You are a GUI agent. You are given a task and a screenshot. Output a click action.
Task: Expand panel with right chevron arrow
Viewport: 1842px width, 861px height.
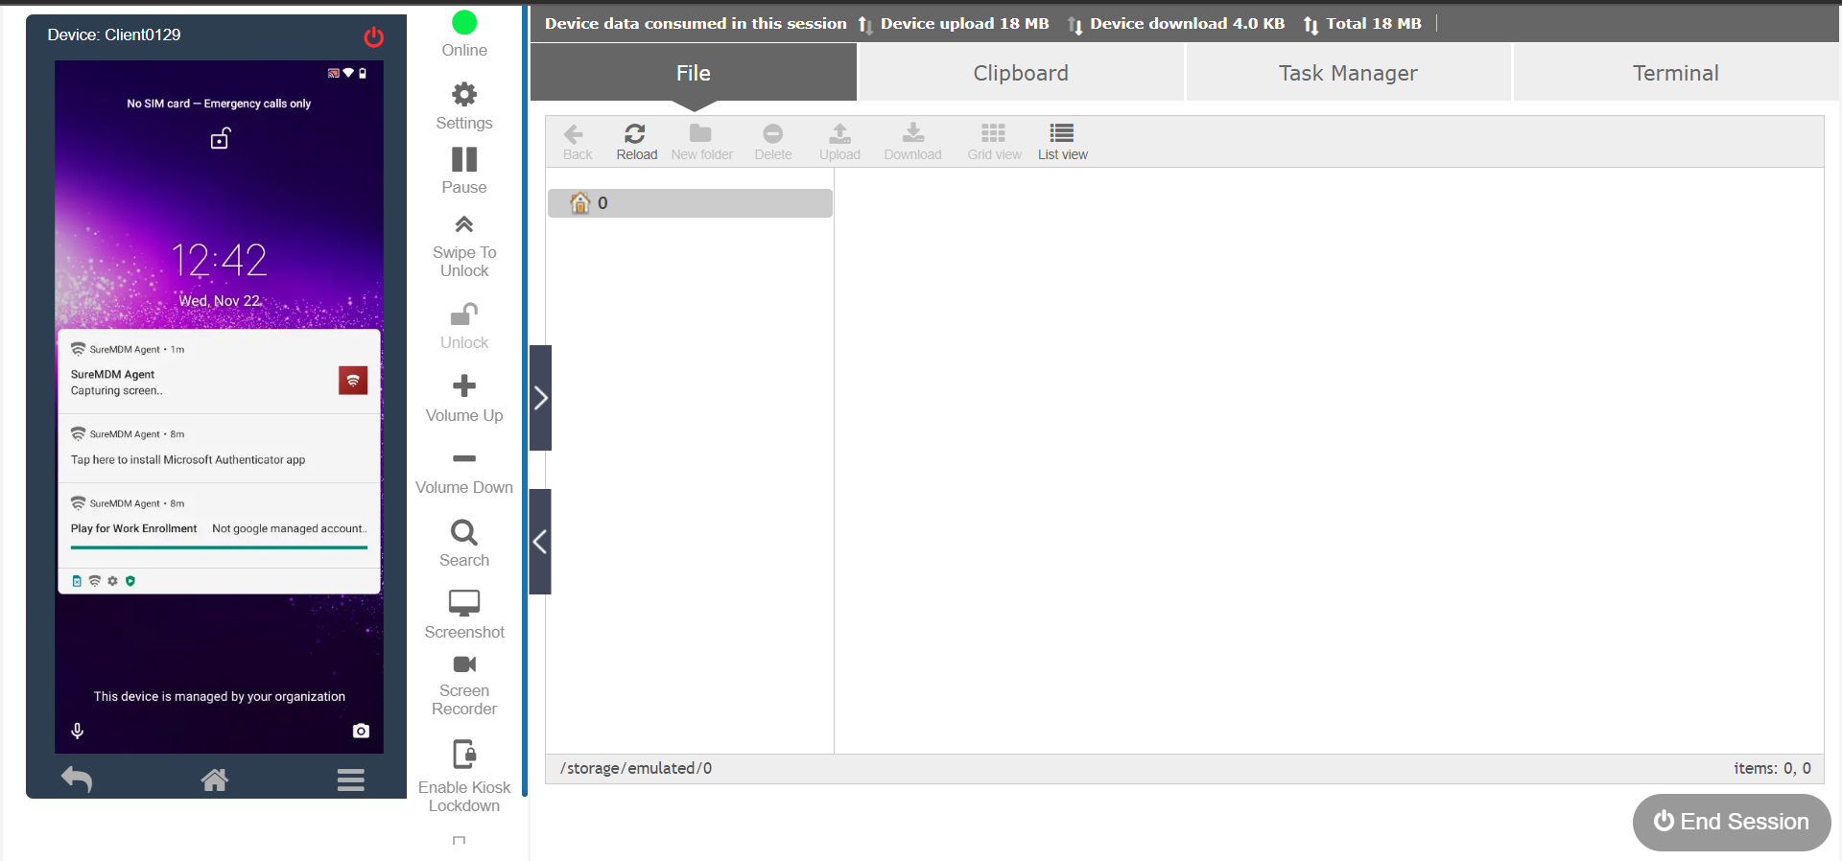pos(541,398)
